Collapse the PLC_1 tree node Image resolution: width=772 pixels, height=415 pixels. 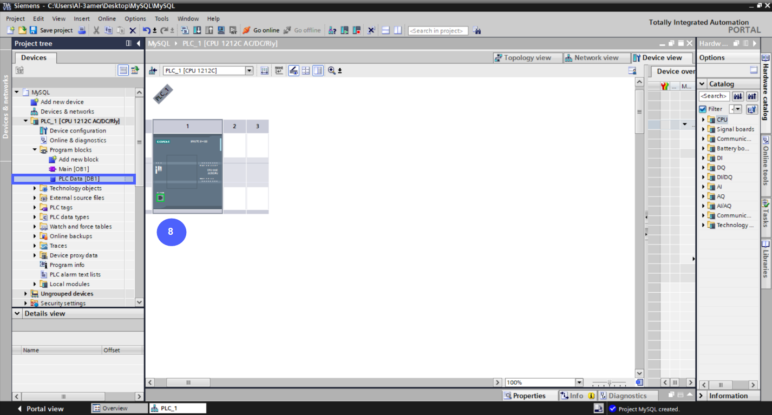(25, 121)
